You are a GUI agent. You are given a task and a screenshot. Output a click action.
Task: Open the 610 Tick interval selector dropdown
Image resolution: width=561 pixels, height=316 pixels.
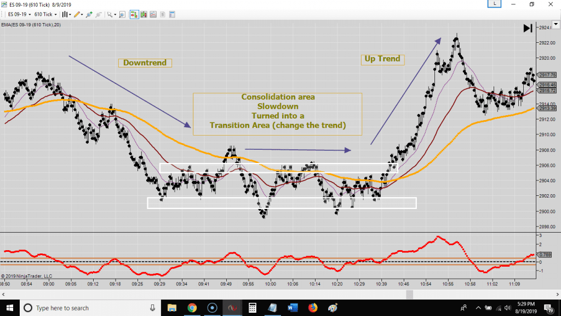coord(45,14)
